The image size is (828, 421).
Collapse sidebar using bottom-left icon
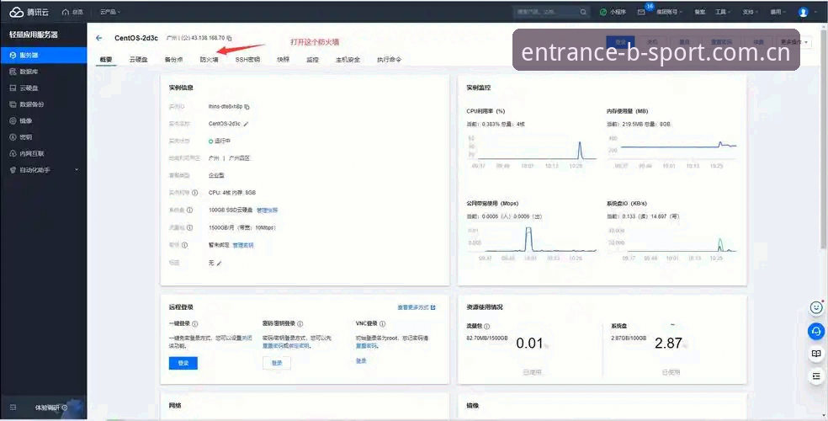pyautogui.click(x=13, y=408)
